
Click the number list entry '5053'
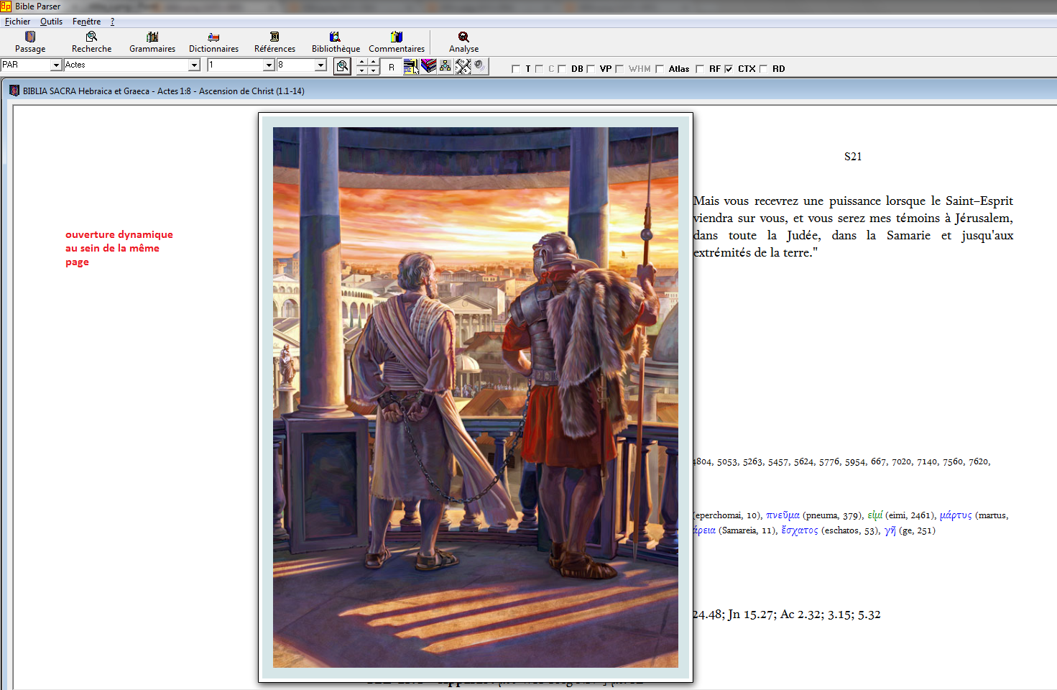727,462
